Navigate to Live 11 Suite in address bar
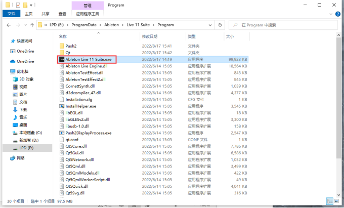 click(x=138, y=25)
